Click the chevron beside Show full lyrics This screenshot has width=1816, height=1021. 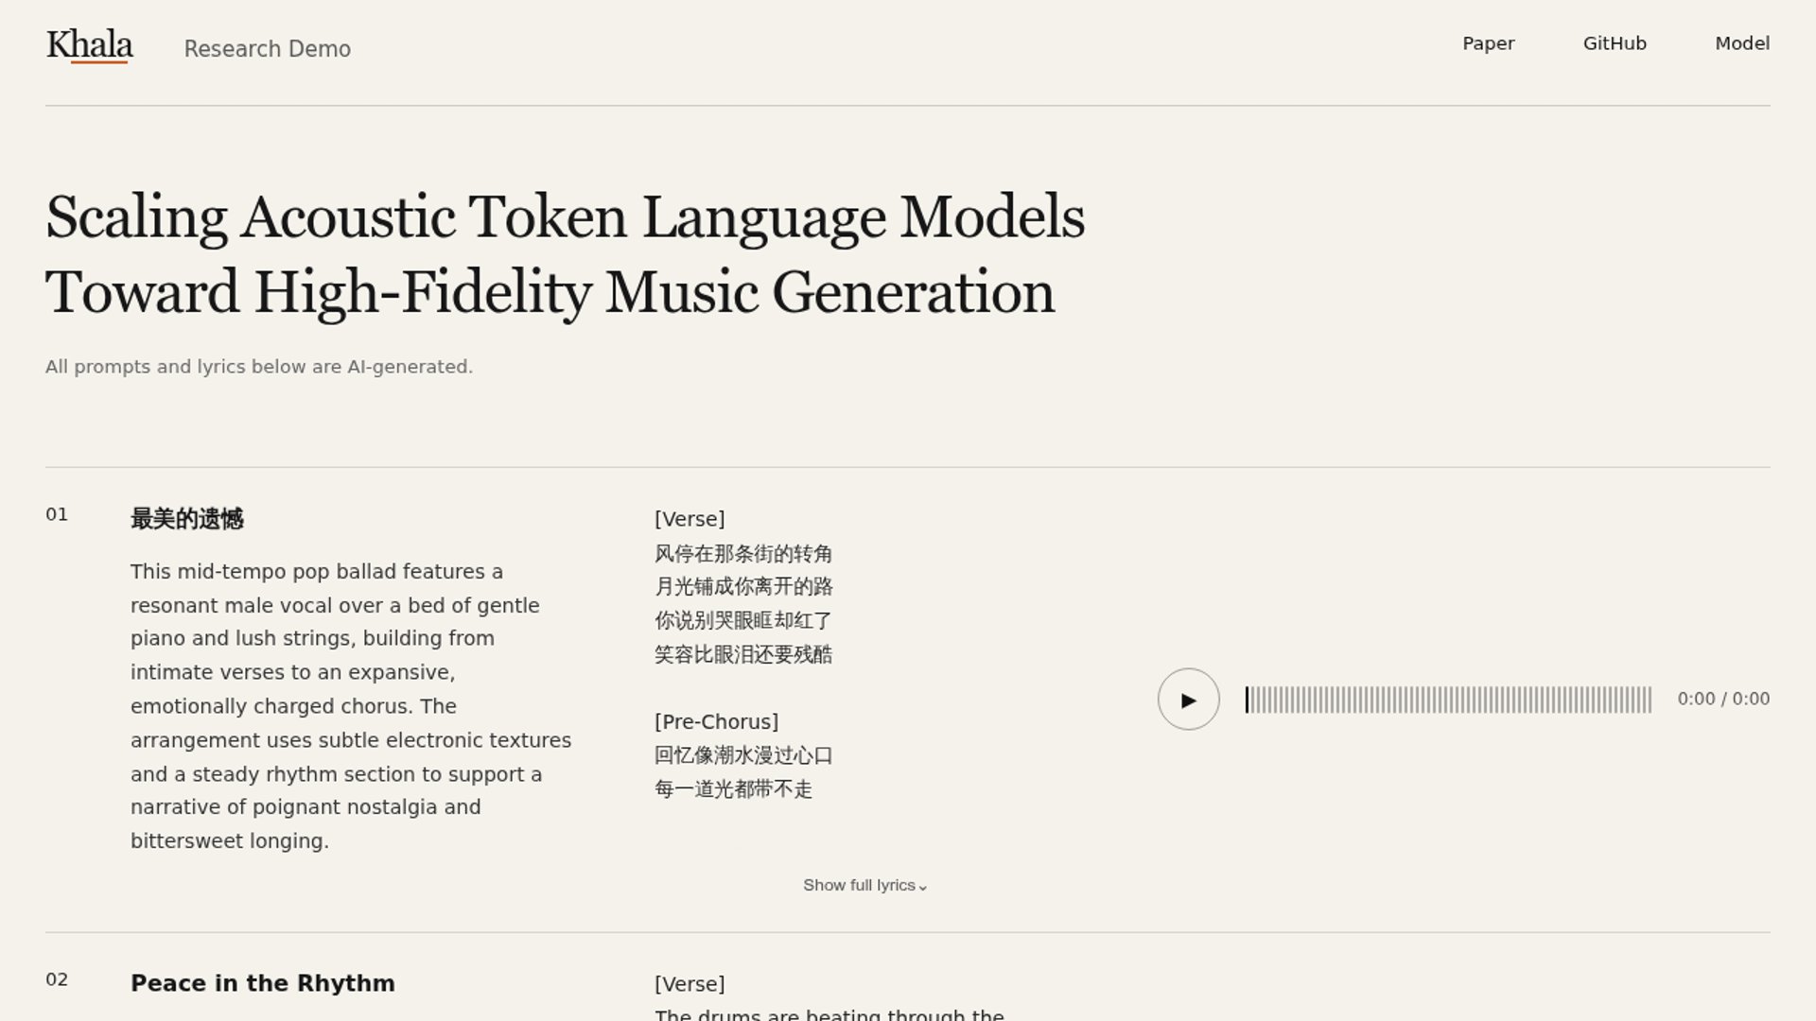pos(923,888)
